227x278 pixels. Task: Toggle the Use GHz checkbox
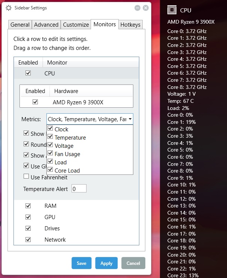(x=26, y=165)
